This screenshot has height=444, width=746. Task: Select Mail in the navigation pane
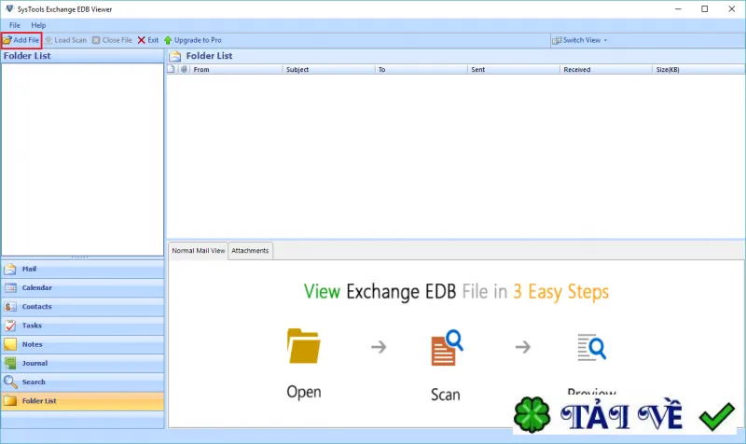(82, 269)
